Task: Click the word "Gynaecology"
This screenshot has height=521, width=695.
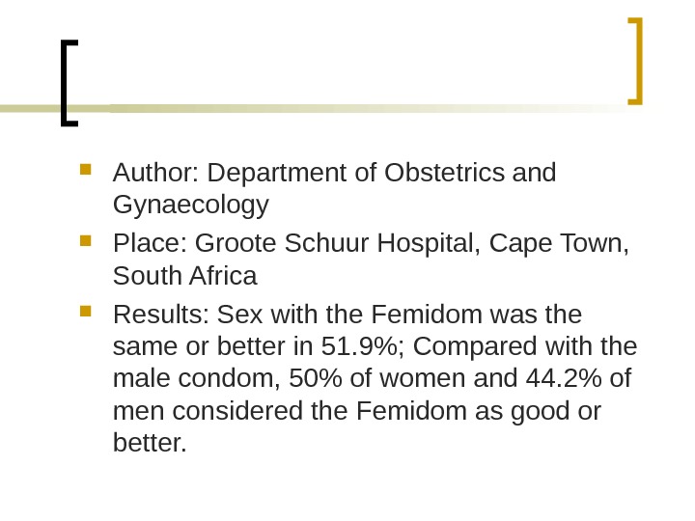Action: [x=190, y=206]
